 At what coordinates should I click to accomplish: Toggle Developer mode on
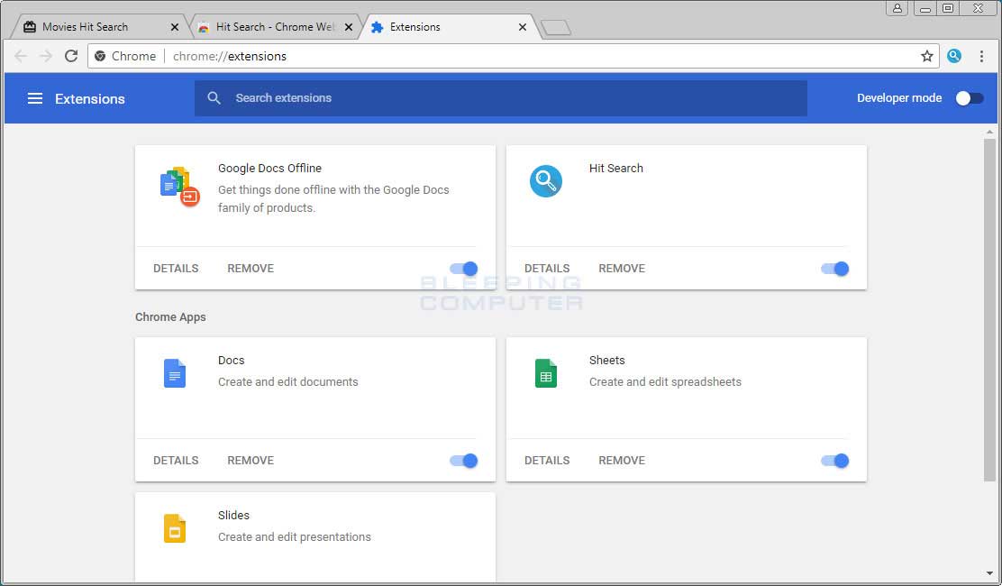click(970, 97)
